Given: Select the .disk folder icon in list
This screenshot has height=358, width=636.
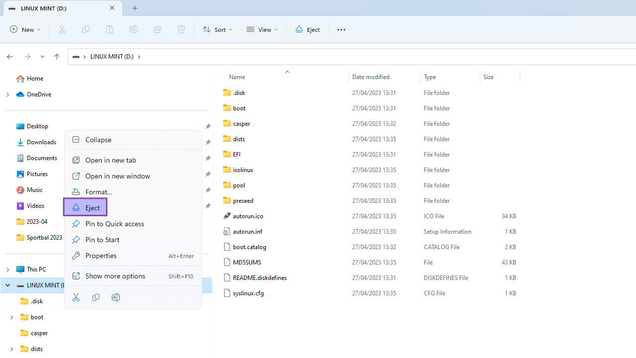Looking at the screenshot, I should [227, 92].
